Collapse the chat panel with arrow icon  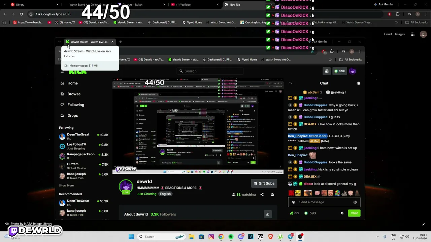click(290, 83)
